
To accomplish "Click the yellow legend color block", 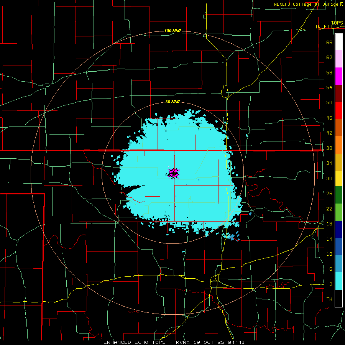I will [338, 179].
